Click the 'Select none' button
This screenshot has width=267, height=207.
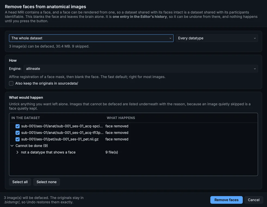tap(47, 182)
